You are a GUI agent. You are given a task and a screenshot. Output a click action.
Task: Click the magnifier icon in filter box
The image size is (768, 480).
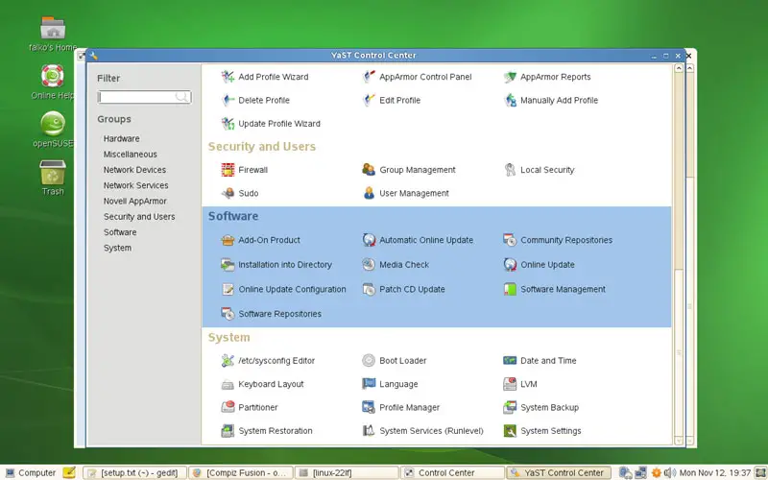point(181,97)
